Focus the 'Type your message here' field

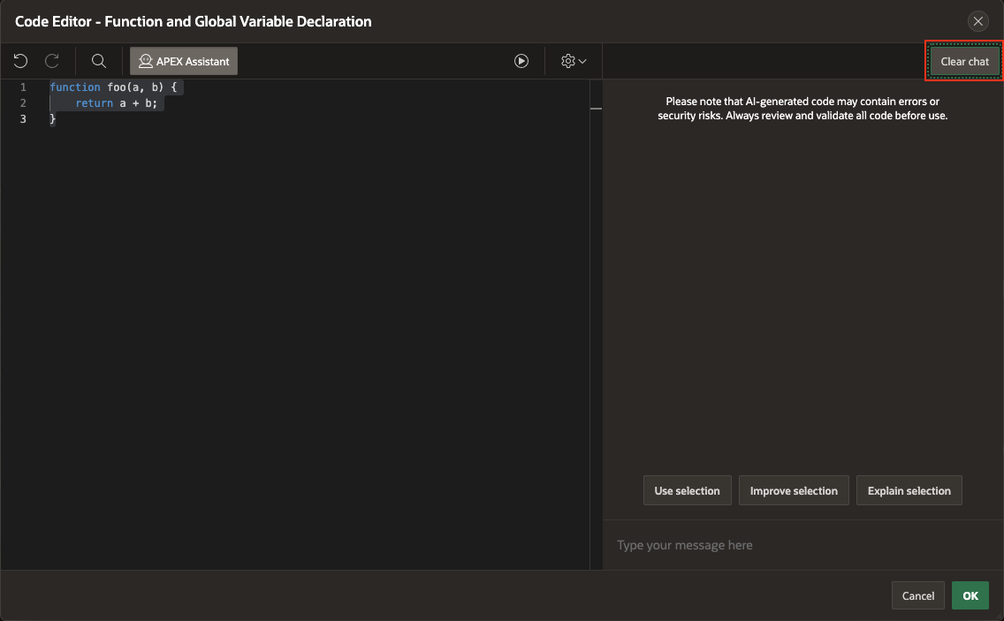(795, 545)
